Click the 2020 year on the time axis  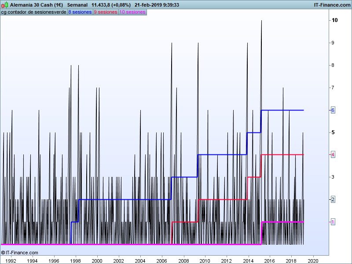[313, 260]
